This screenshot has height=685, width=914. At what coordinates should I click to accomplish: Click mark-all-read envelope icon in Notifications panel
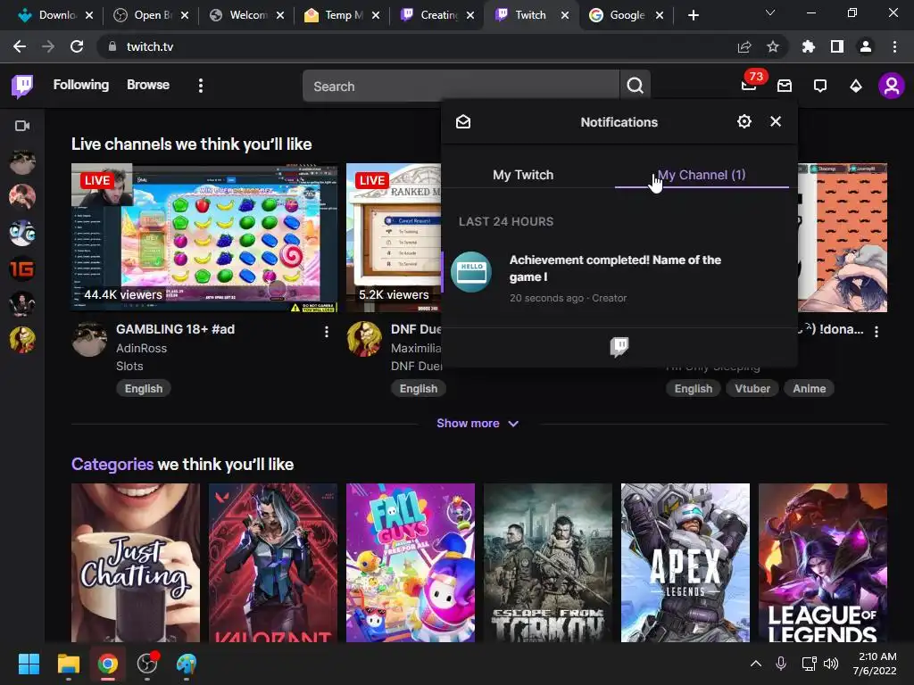point(463,121)
